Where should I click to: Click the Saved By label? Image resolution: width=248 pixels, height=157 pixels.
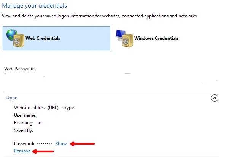pos(24,130)
